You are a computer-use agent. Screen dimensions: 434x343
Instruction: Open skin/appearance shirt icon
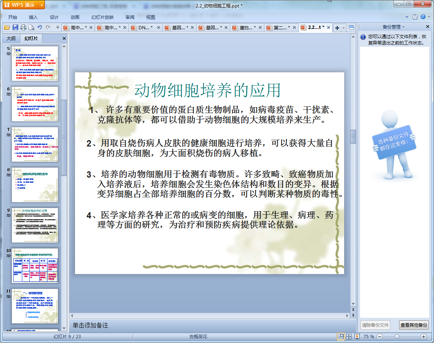(x=415, y=17)
